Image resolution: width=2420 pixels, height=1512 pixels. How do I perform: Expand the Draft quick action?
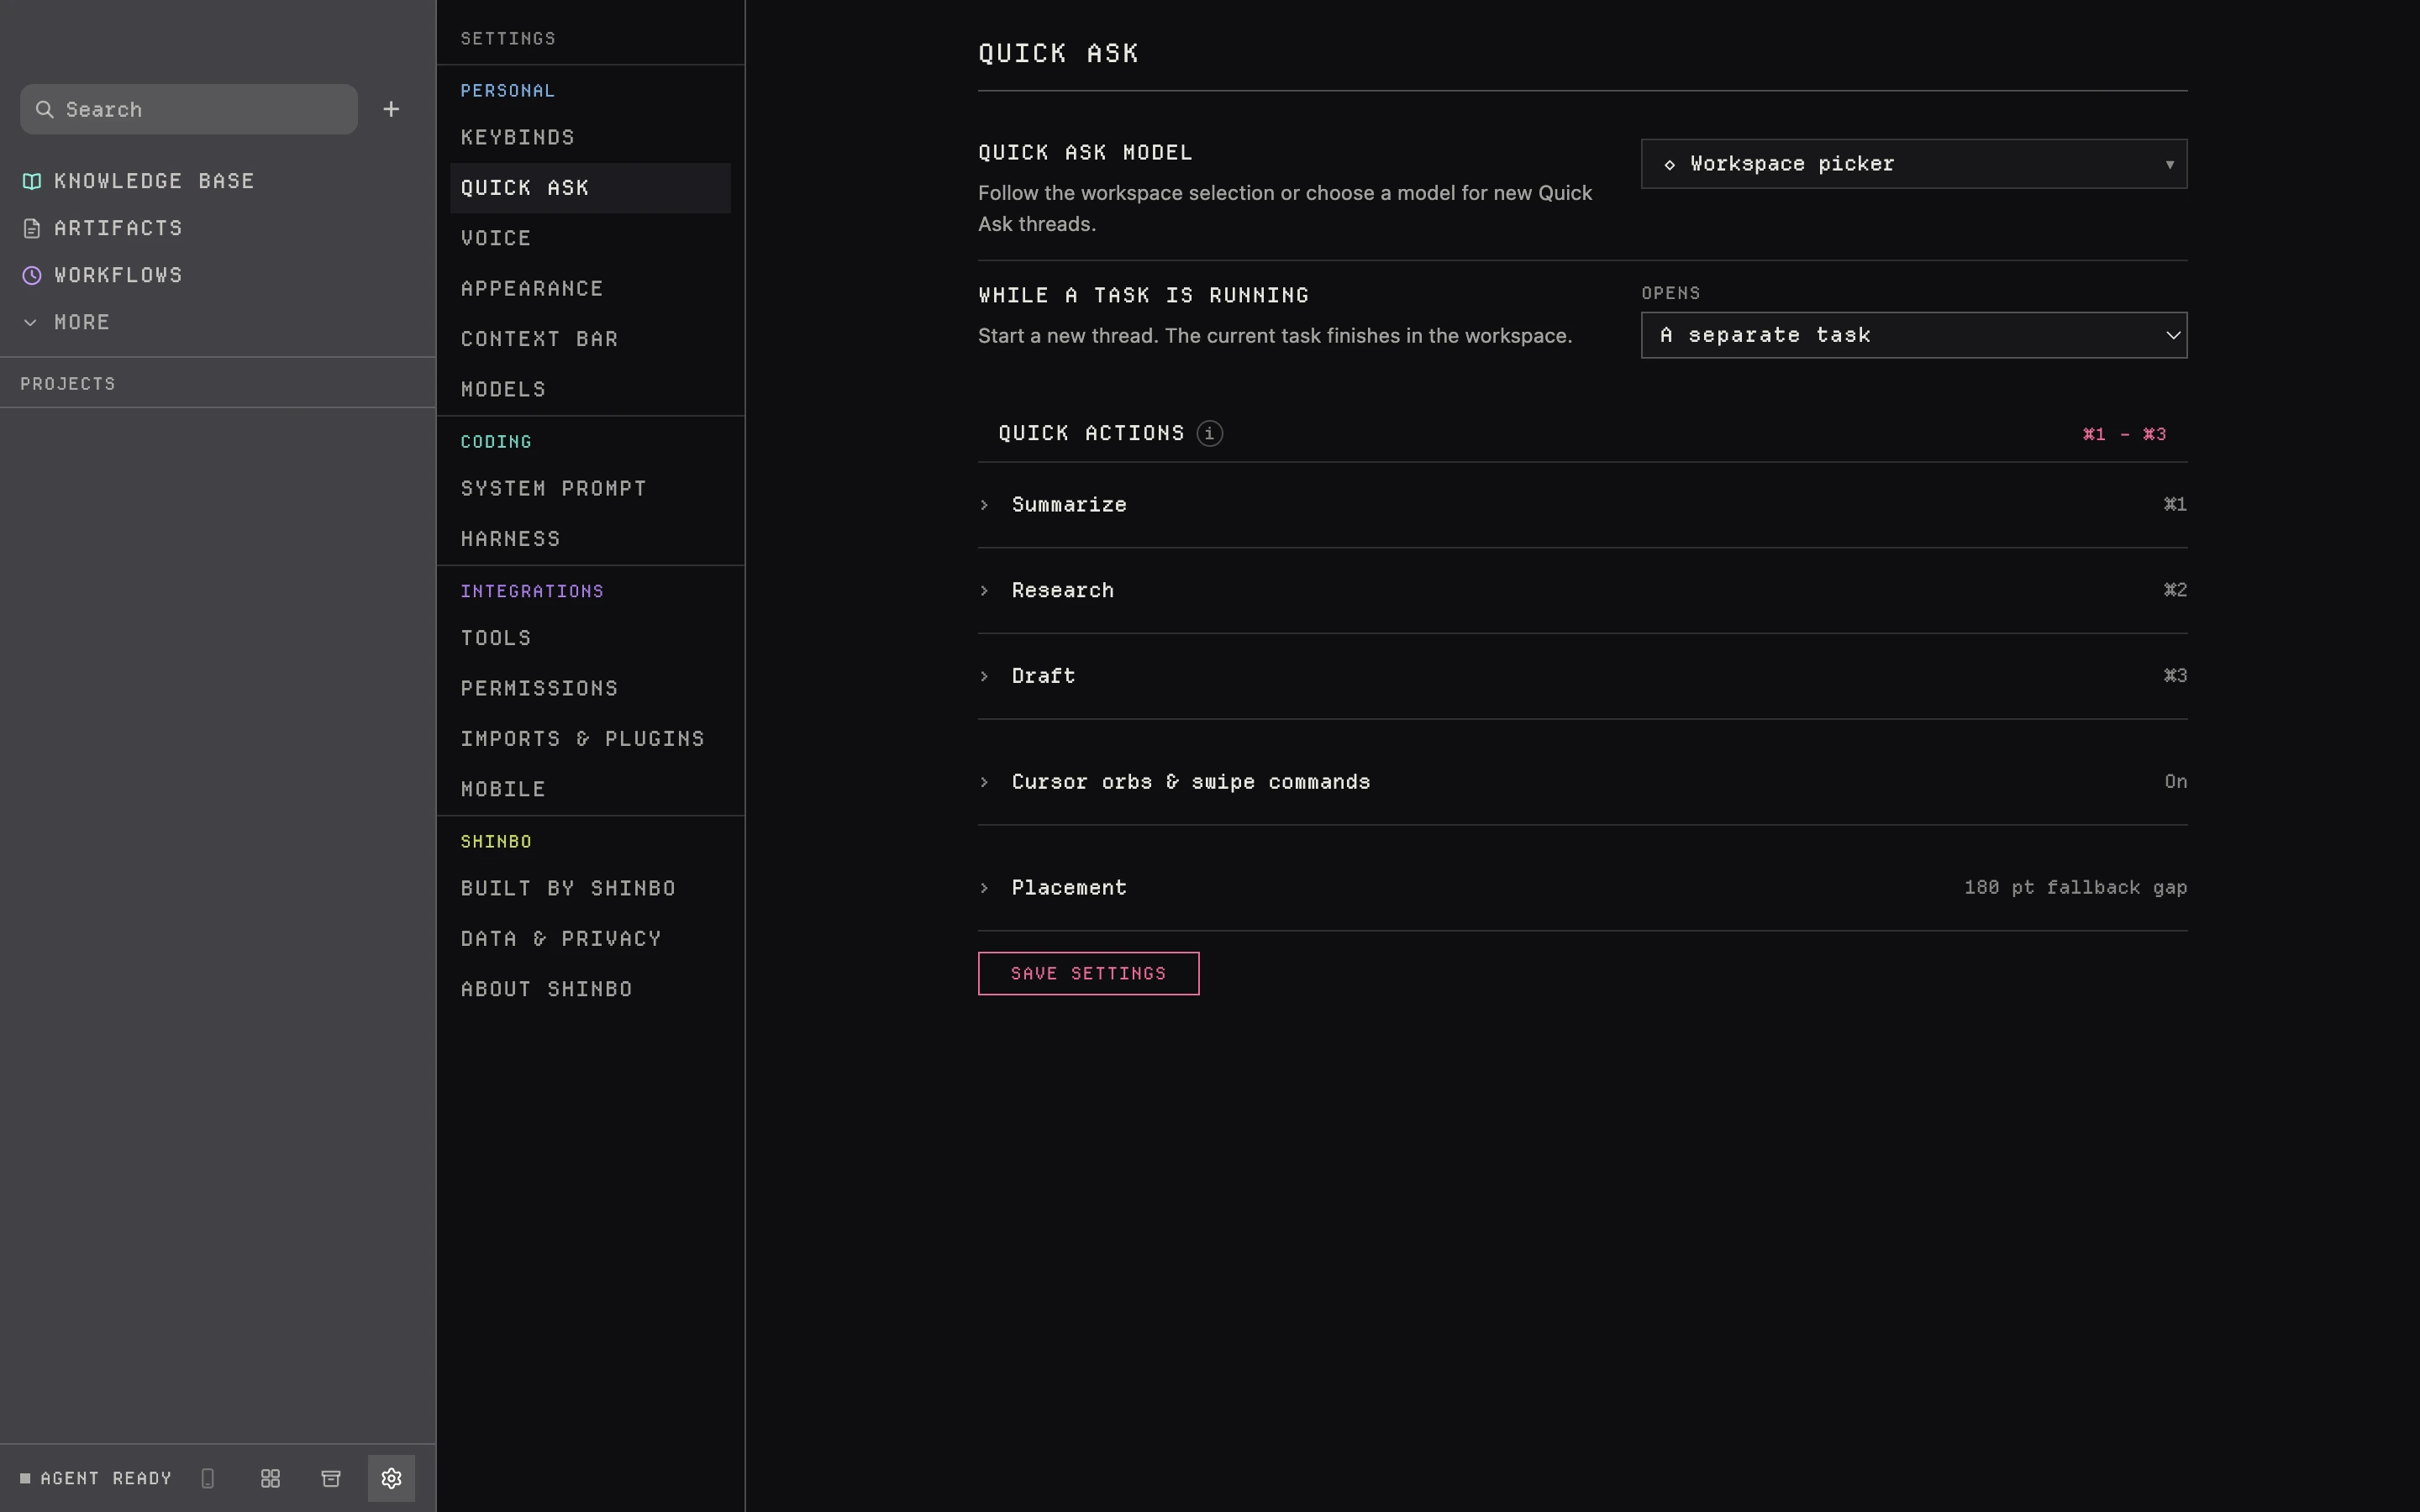[x=1582, y=676]
